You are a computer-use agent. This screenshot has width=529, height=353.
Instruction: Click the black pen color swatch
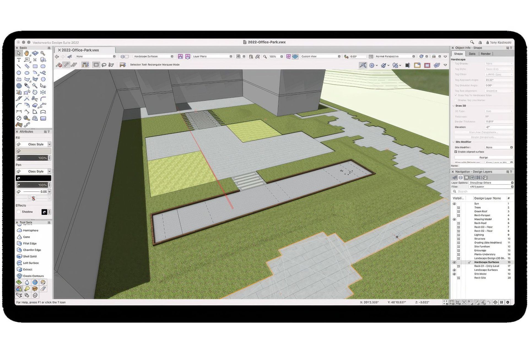(33, 178)
